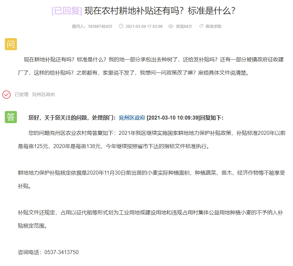Click the consultation phone number 0537-3413750

click(61, 252)
